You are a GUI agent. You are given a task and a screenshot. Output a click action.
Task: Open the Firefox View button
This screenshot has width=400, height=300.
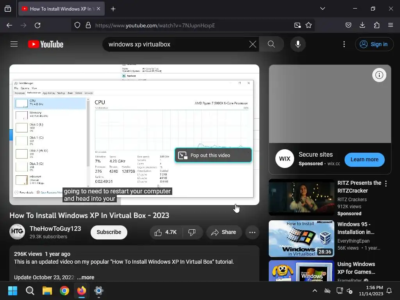(x=8, y=9)
